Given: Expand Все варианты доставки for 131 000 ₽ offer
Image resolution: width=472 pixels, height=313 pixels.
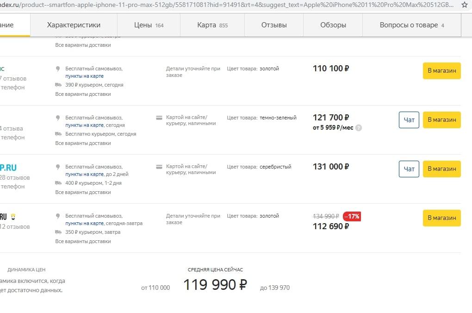Looking at the screenshot, I should (83, 192).
